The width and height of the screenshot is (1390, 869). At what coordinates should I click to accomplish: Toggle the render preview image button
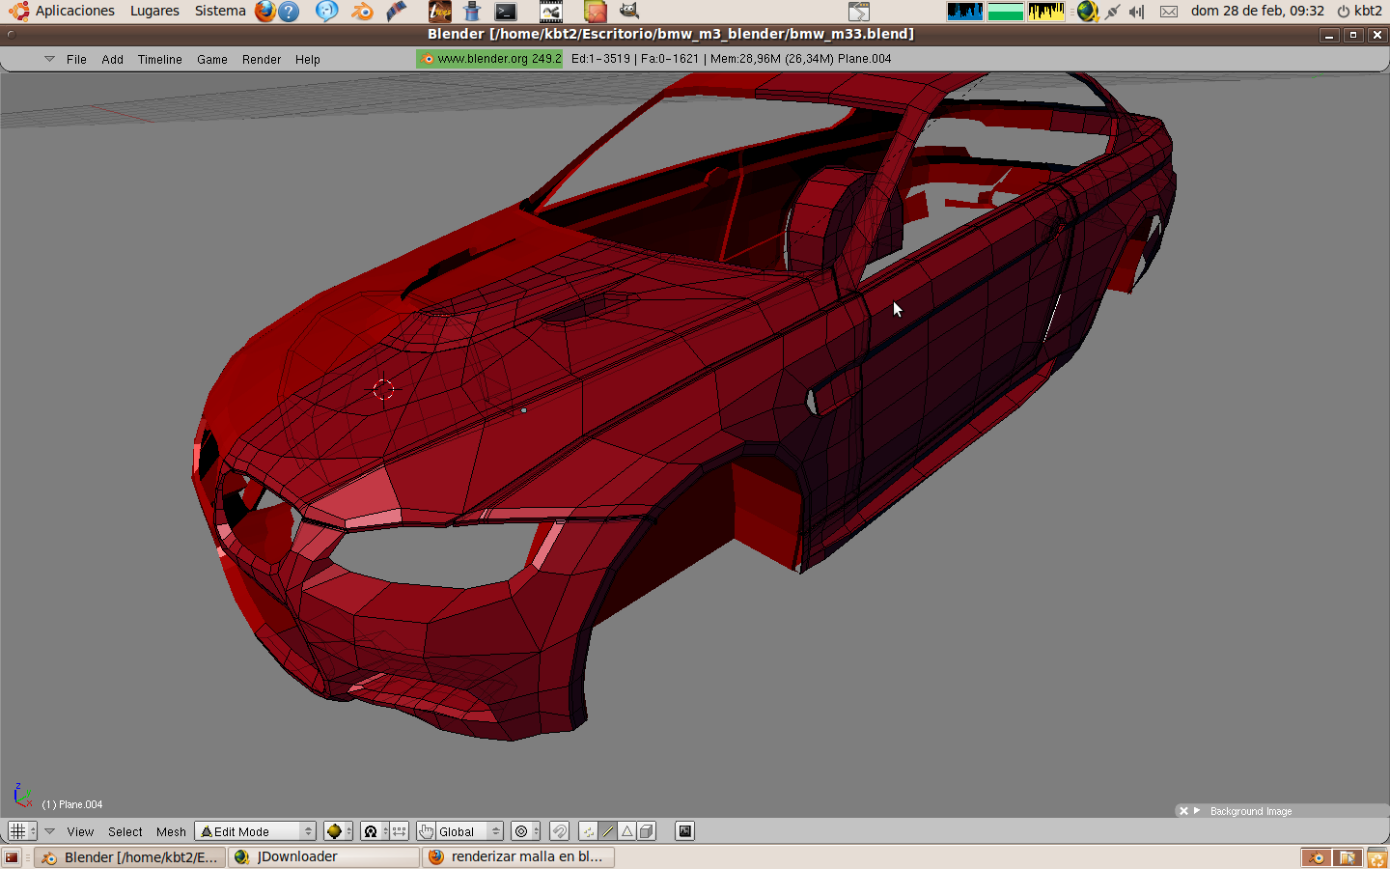point(684,831)
